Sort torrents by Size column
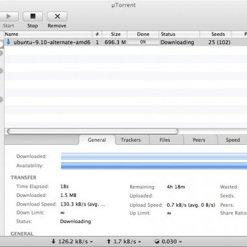The height and width of the screenshot is (247, 247). coord(115,34)
